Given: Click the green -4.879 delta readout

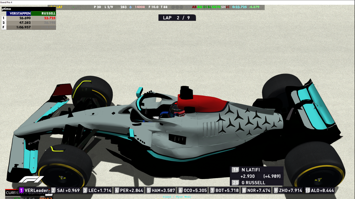Looking at the screenshot, I should 254,7.
